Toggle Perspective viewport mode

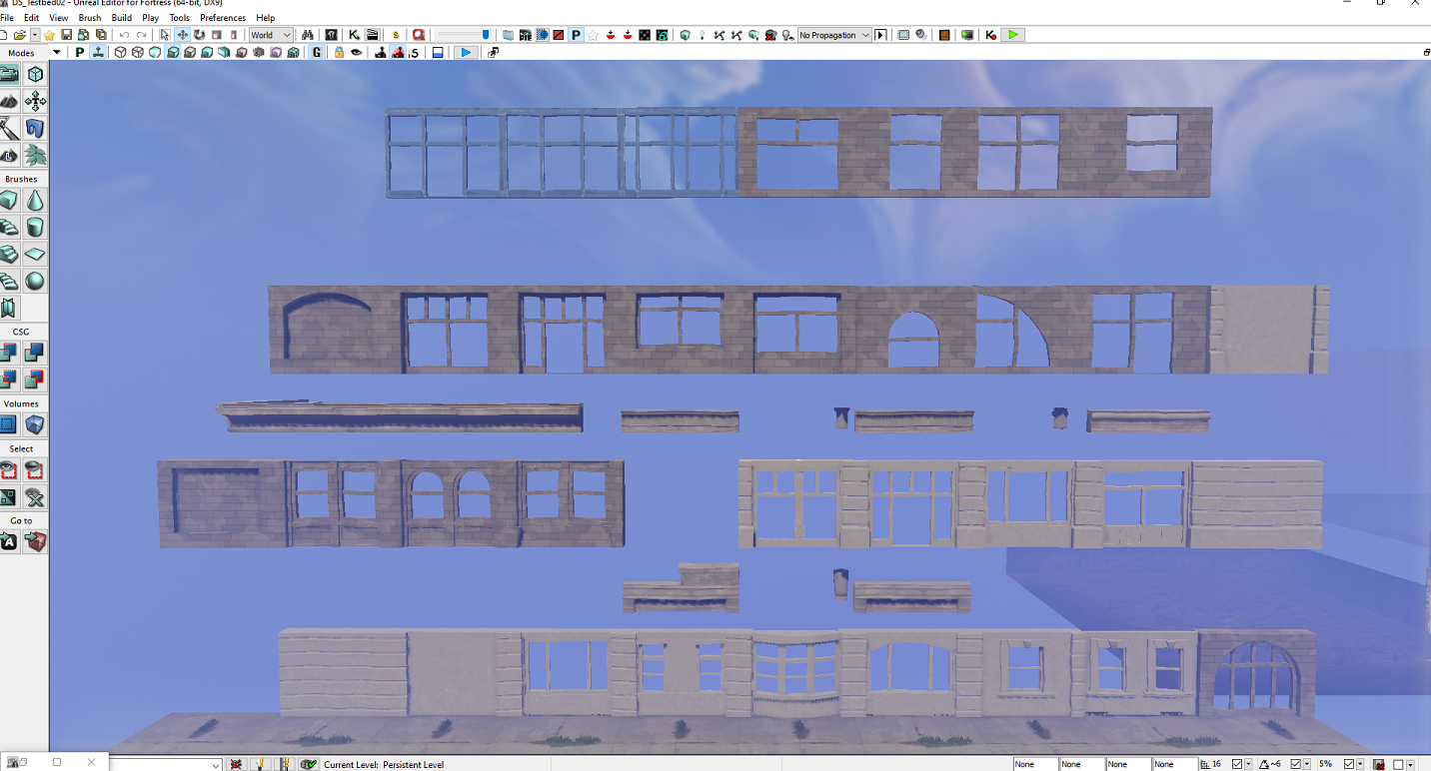pyautogui.click(x=80, y=52)
